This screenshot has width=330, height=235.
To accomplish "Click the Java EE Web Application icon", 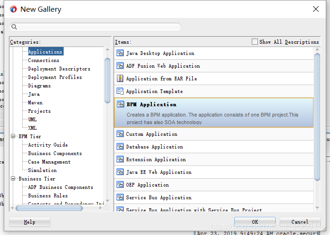I will tap(120, 172).
